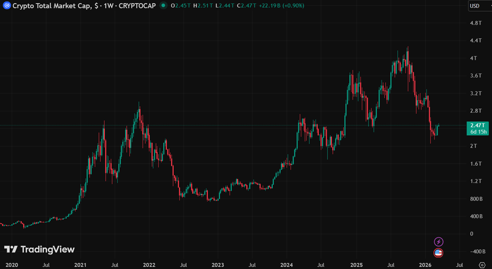Click the Crypto Total Market Cap logo icon
Screen dimensions: 492x269
6,6
